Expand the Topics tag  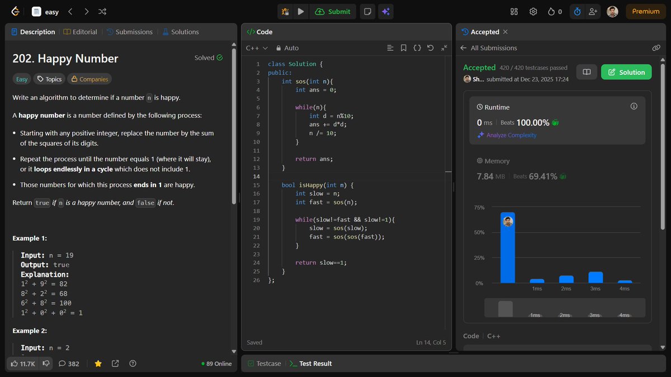[49, 79]
